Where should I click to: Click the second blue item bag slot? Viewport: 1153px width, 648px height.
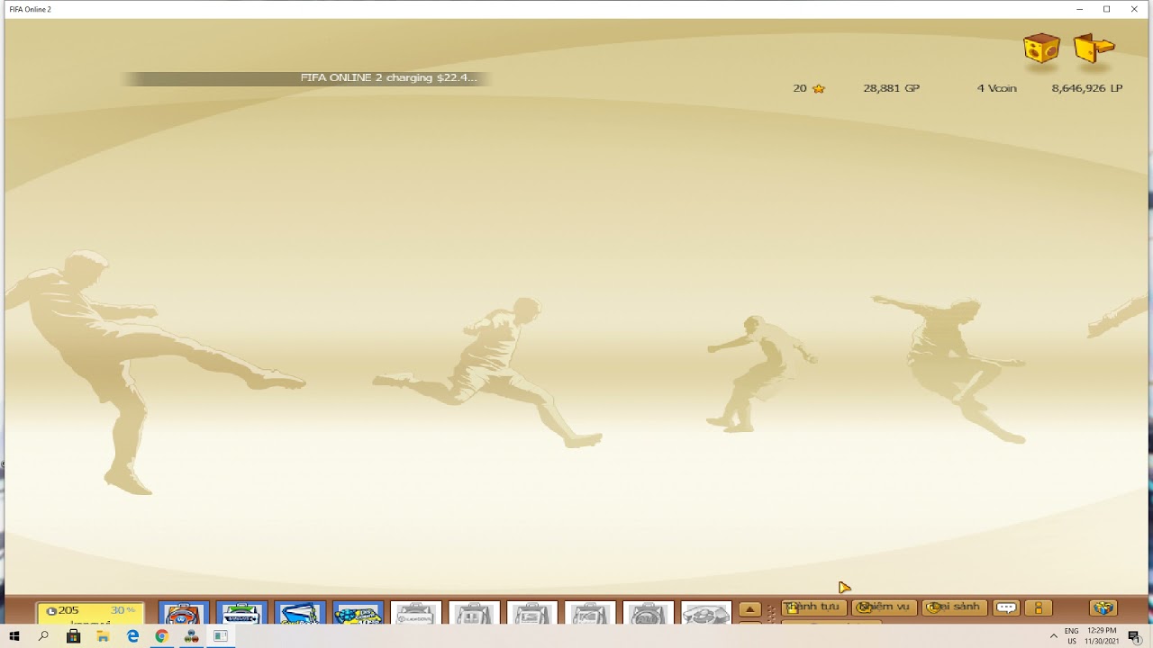coord(241,613)
